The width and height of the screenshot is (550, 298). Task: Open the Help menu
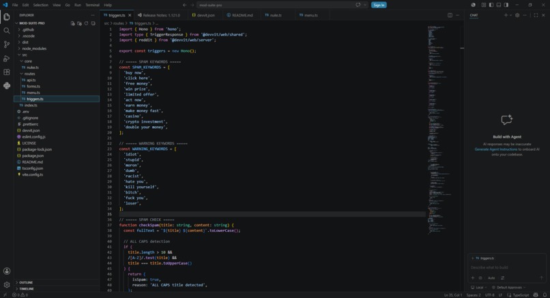108,5
